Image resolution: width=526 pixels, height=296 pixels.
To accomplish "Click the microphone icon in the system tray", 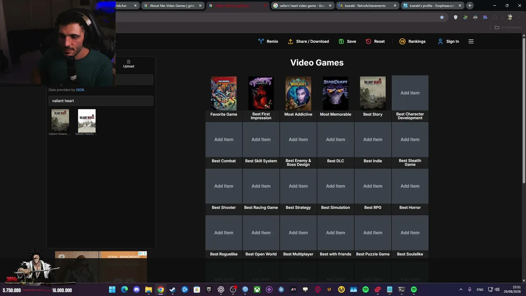I will [x=470, y=289].
